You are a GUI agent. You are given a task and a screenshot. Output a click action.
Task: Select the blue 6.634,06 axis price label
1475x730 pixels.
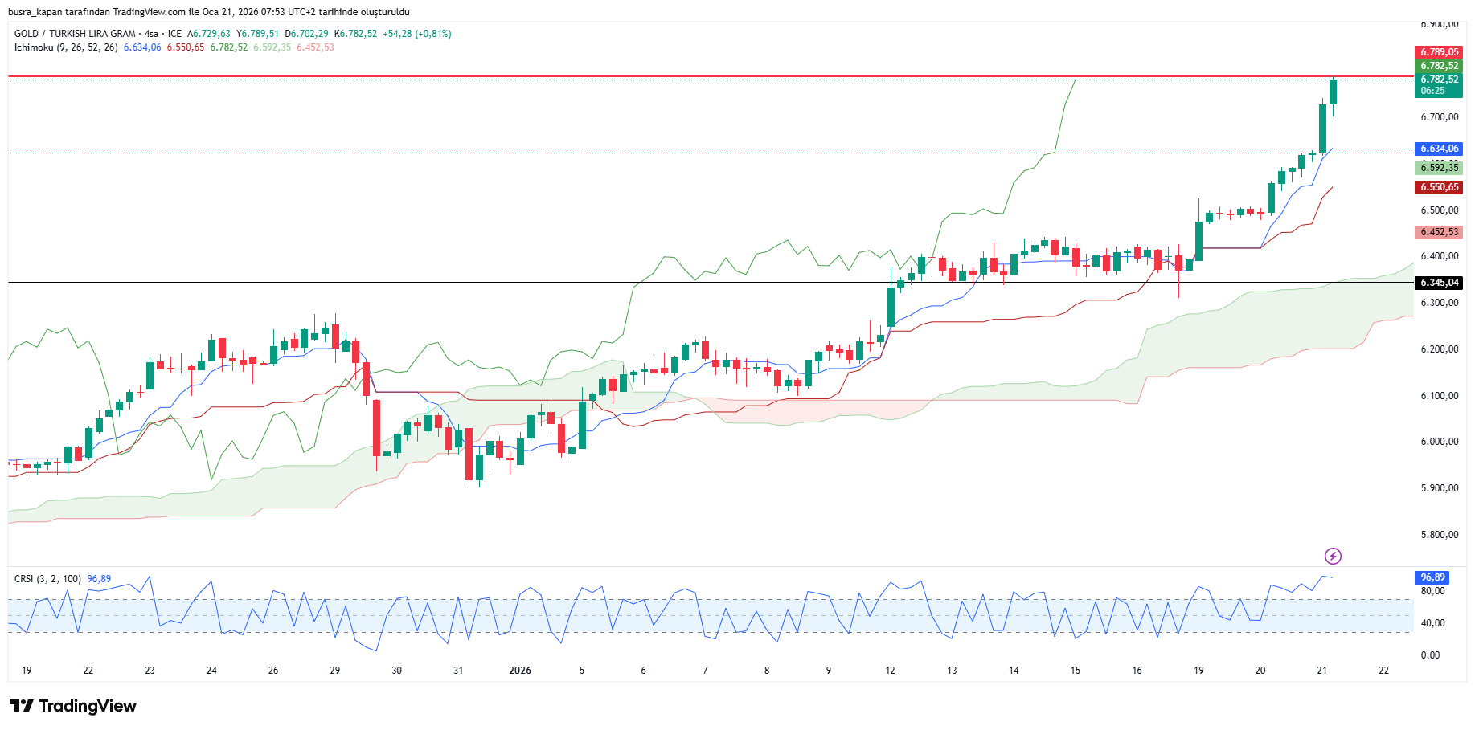click(x=1438, y=149)
